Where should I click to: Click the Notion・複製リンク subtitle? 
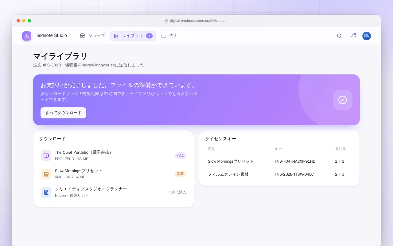(72, 196)
